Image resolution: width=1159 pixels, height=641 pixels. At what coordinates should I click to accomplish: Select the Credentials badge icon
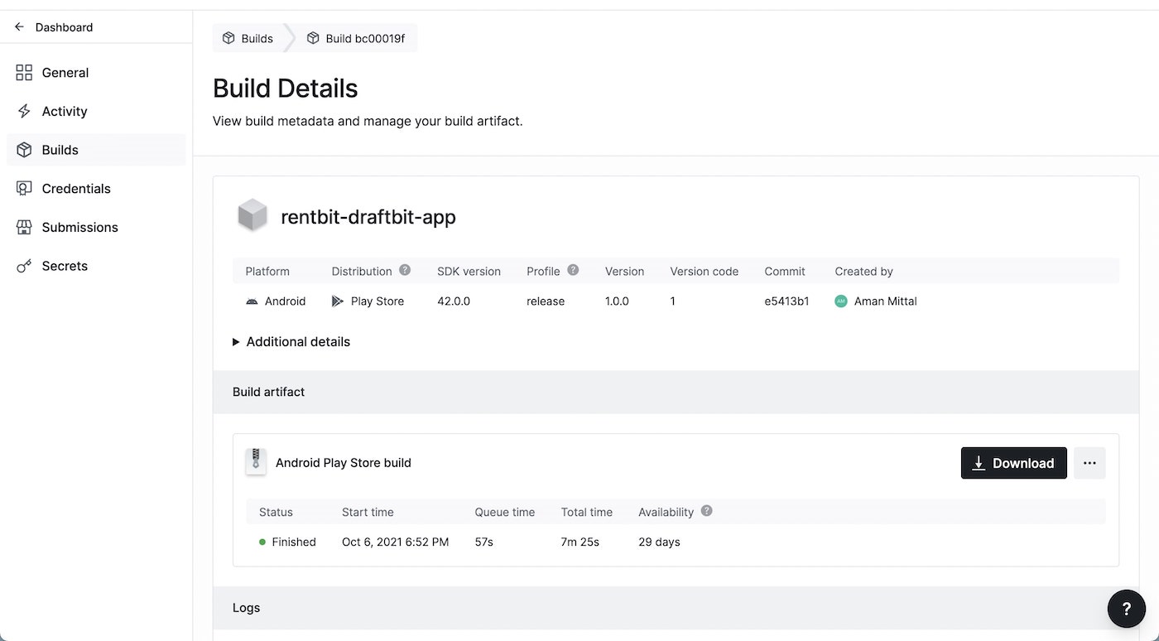point(24,189)
